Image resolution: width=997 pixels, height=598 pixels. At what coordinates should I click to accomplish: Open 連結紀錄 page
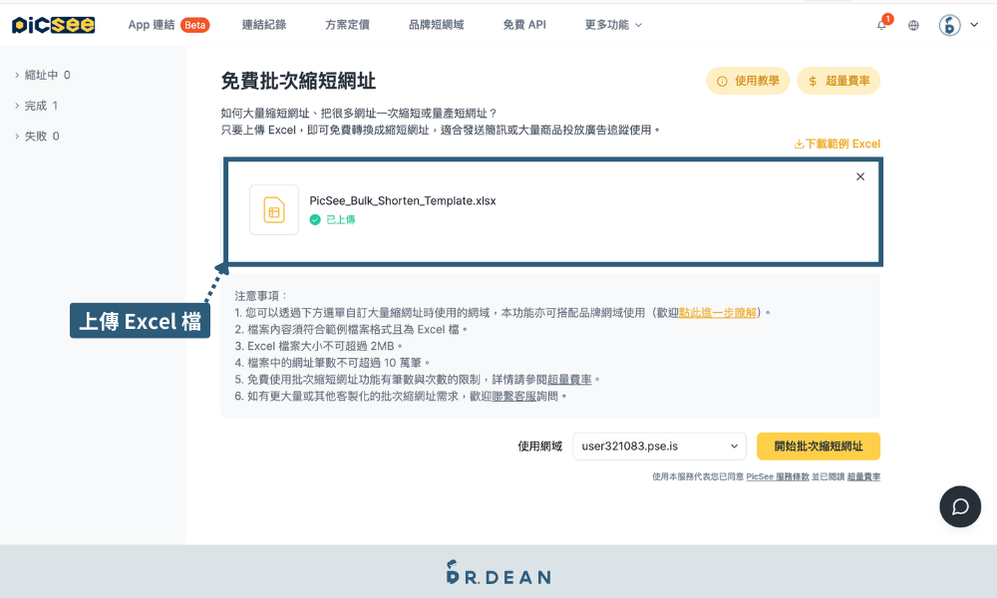264,25
